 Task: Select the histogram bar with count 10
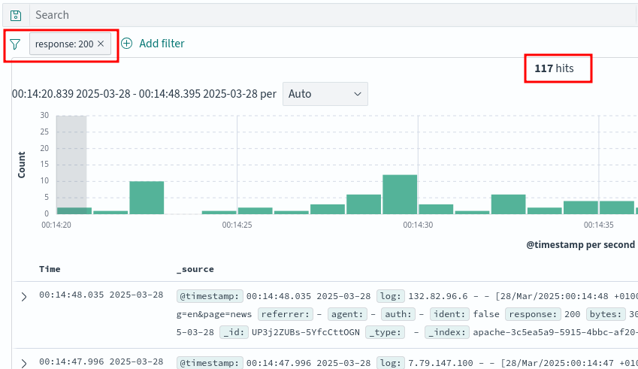coord(147,198)
